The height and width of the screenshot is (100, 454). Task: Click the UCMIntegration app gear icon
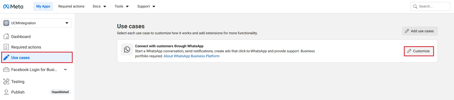(x=6, y=23)
